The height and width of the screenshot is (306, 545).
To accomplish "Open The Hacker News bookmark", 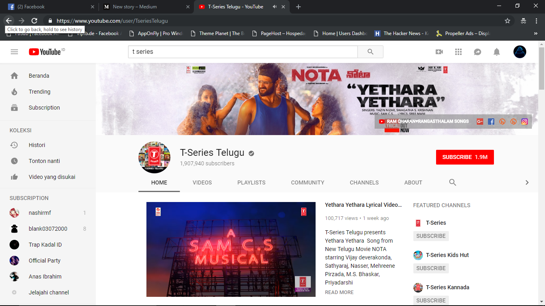I will tap(402, 33).
